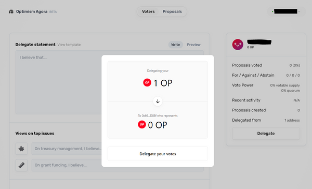Image resolution: width=312 pixels, height=189 pixels.
Task: Click the pink smiley profile avatar
Action: pyautogui.click(x=238, y=45)
